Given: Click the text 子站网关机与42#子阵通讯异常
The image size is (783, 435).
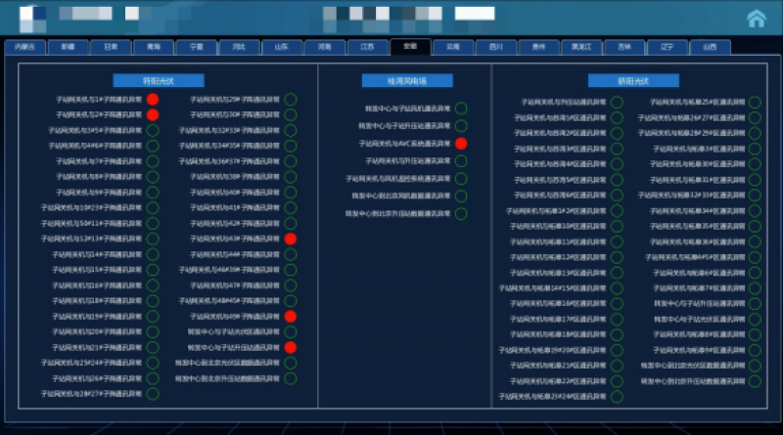Looking at the screenshot, I should tap(235, 223).
